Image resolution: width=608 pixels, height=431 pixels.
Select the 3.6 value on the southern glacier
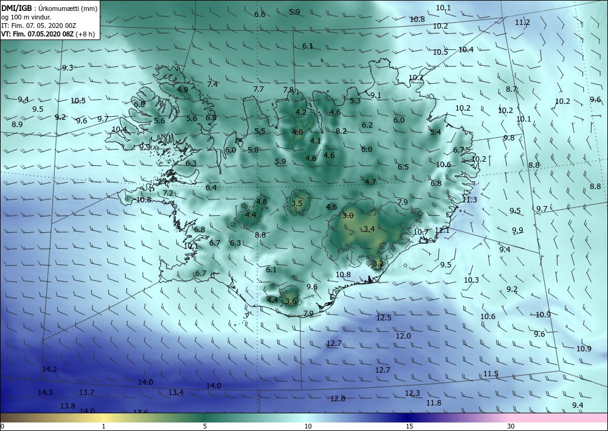pos(291,301)
